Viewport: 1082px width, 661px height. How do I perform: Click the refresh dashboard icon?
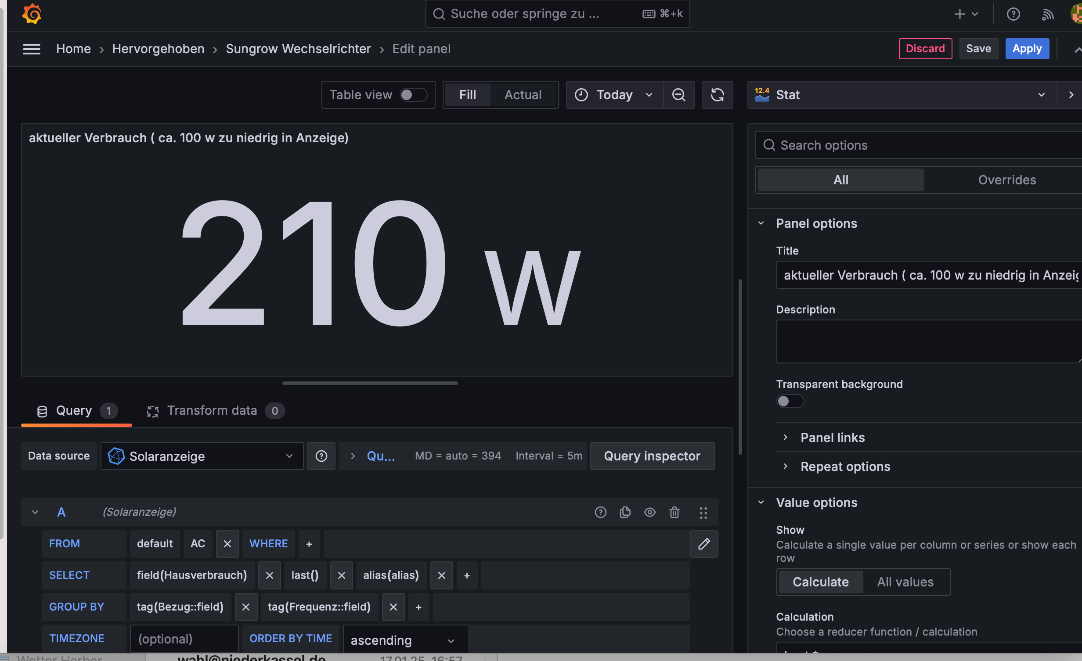coord(717,95)
